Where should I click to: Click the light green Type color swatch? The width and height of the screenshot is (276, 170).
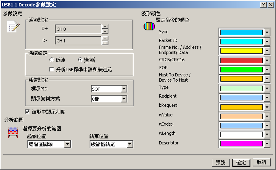coord(242,88)
